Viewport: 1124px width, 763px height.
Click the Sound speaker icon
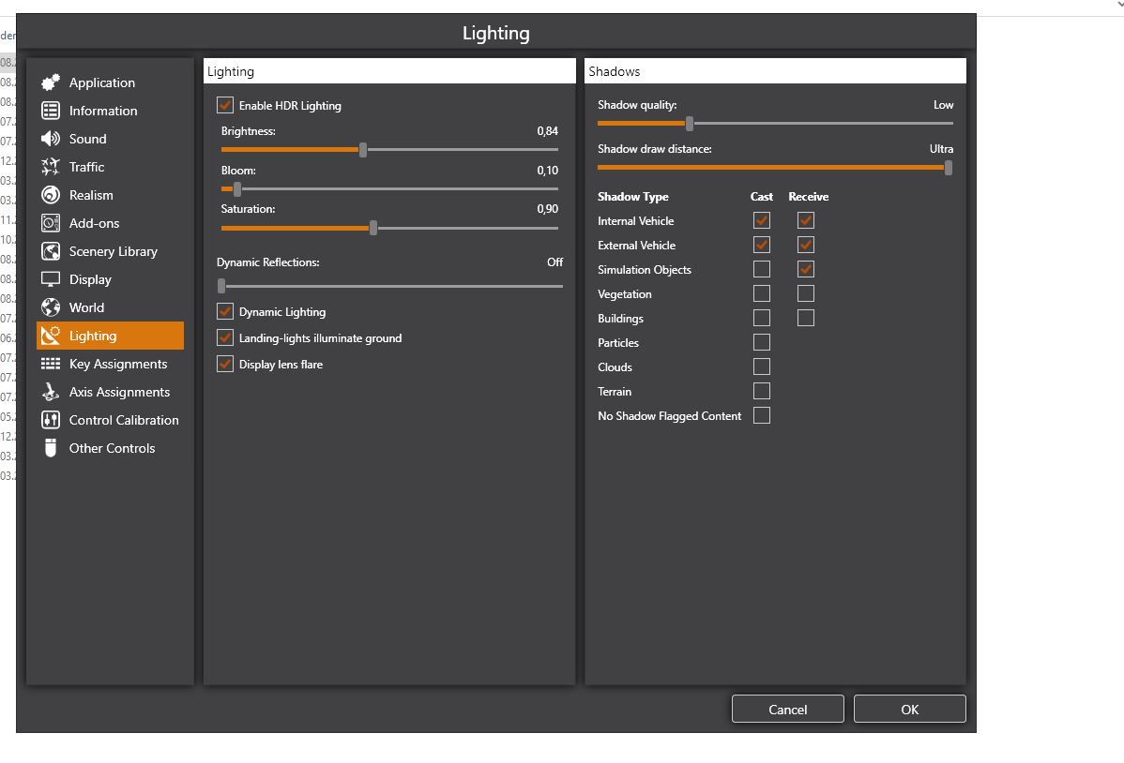(50, 139)
